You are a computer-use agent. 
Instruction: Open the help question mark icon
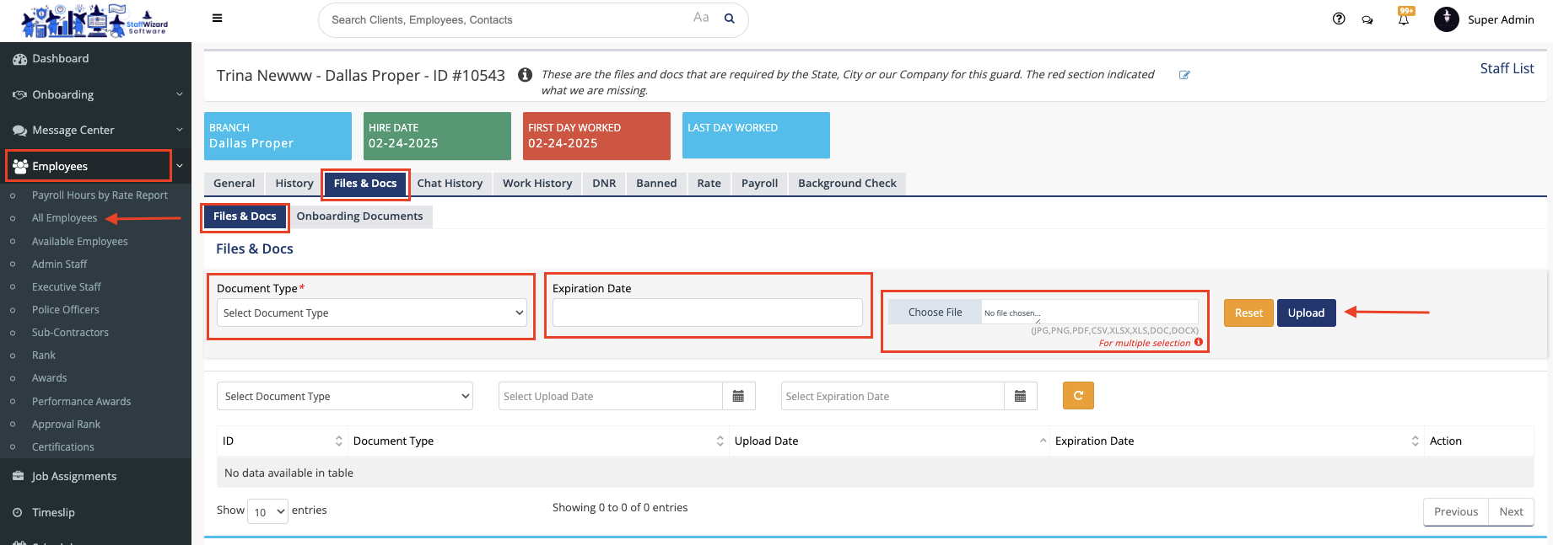[1339, 19]
